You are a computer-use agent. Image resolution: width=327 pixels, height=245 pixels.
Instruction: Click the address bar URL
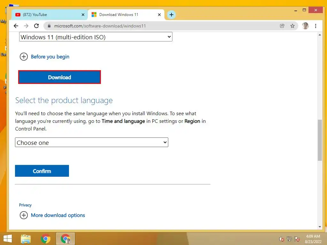pos(100,26)
